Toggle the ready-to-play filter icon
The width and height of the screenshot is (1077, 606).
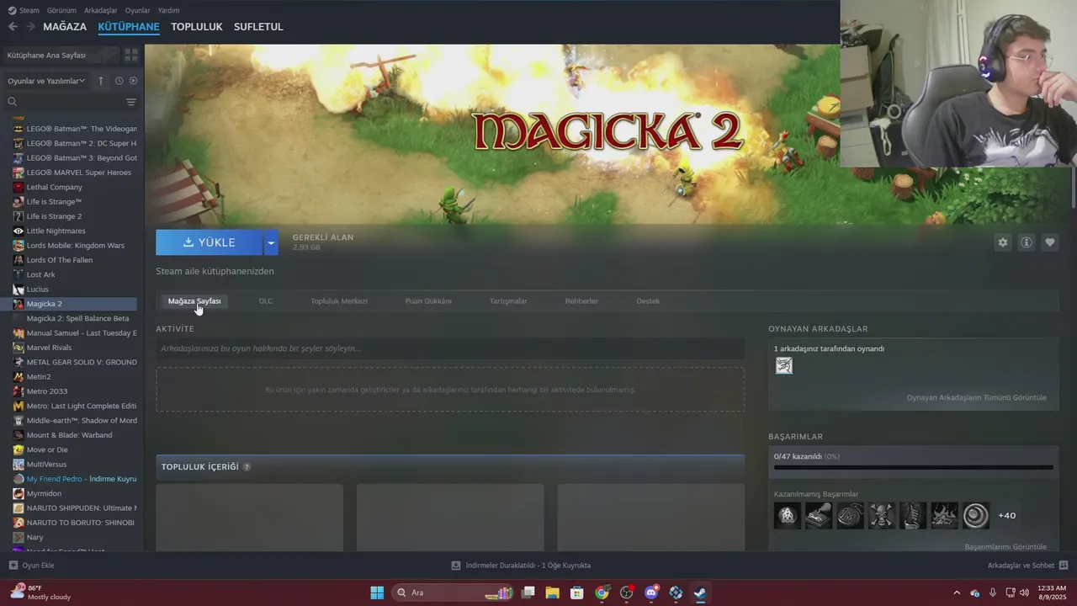[133, 81]
